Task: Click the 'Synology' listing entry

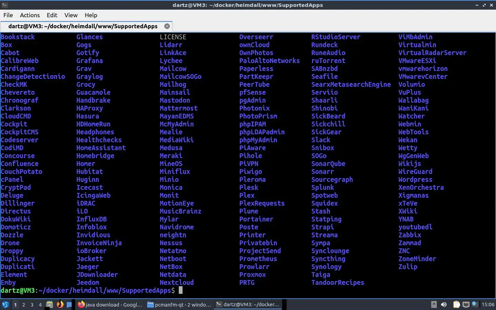Action: point(327,267)
